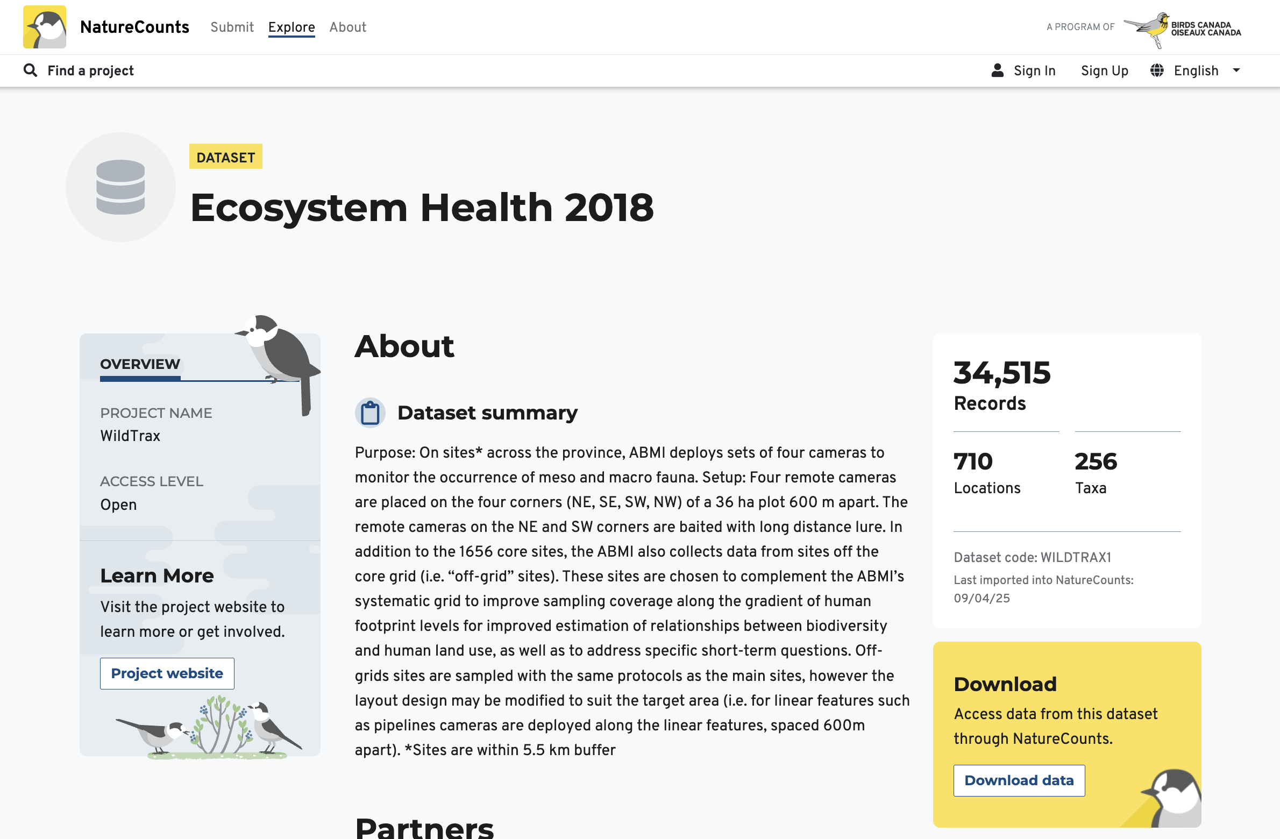Click the NatureCounts site title

(x=134, y=27)
